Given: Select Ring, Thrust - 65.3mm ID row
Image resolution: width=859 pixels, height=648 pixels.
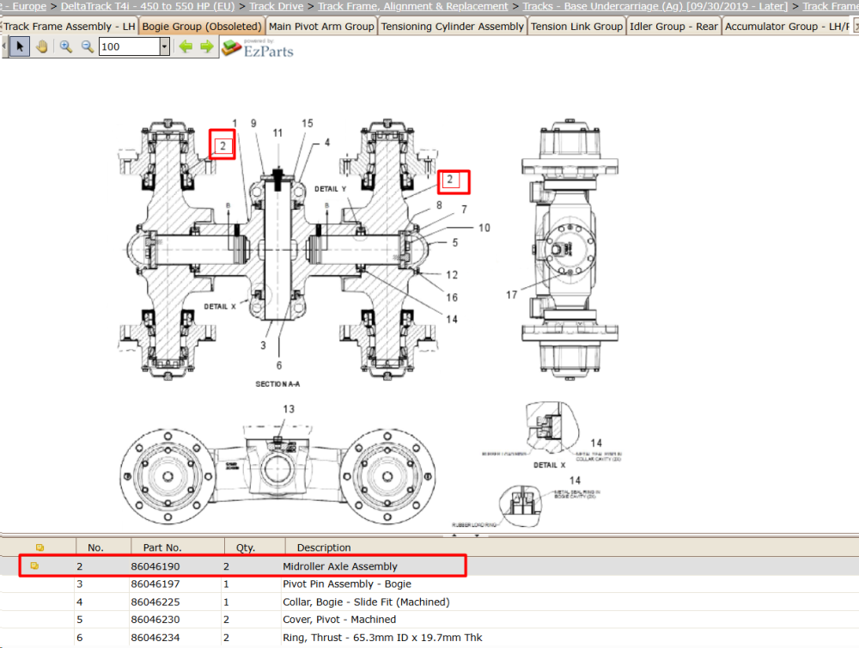Looking at the screenshot, I should [x=382, y=638].
